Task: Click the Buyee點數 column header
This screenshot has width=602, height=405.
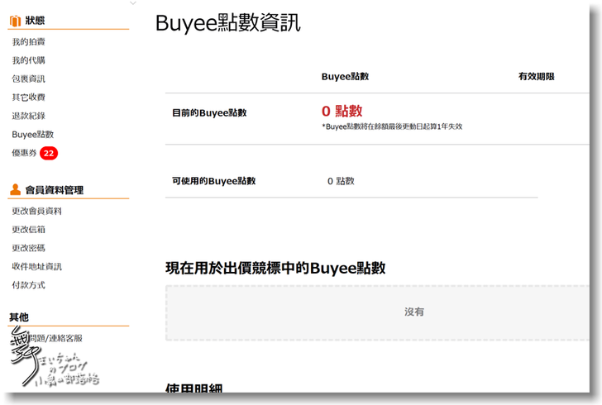Action: 345,76
